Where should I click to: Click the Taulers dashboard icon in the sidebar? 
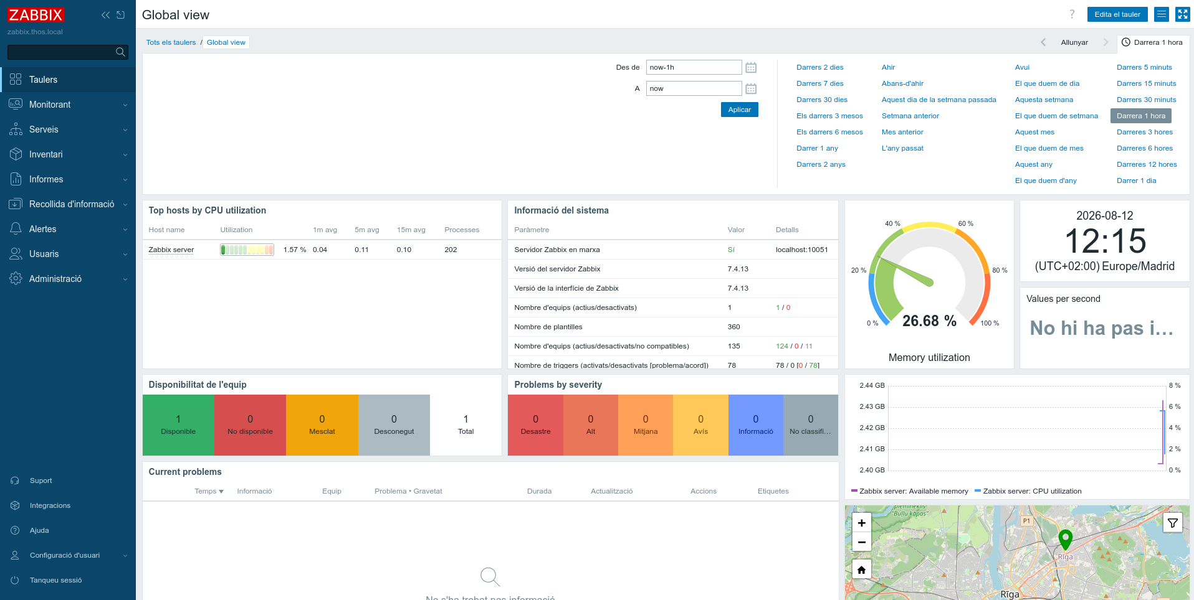pos(16,80)
